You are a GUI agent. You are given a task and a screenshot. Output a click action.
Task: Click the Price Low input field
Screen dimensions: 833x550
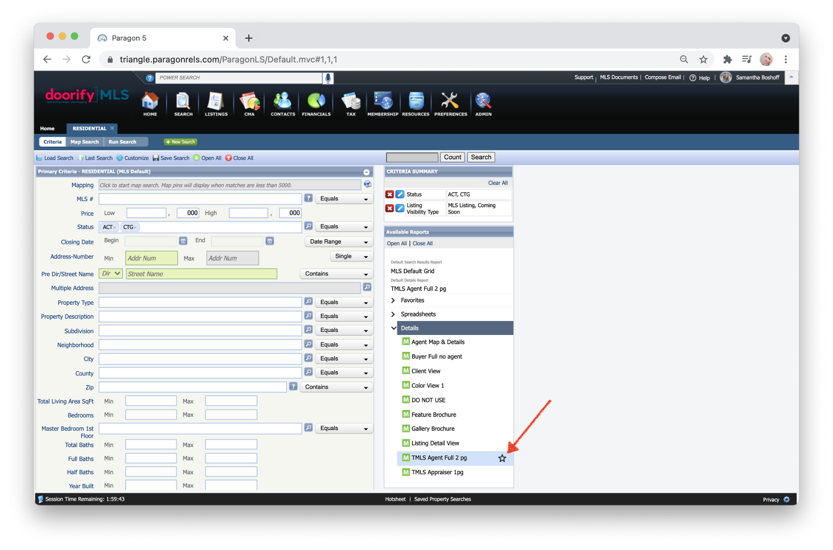coord(146,213)
